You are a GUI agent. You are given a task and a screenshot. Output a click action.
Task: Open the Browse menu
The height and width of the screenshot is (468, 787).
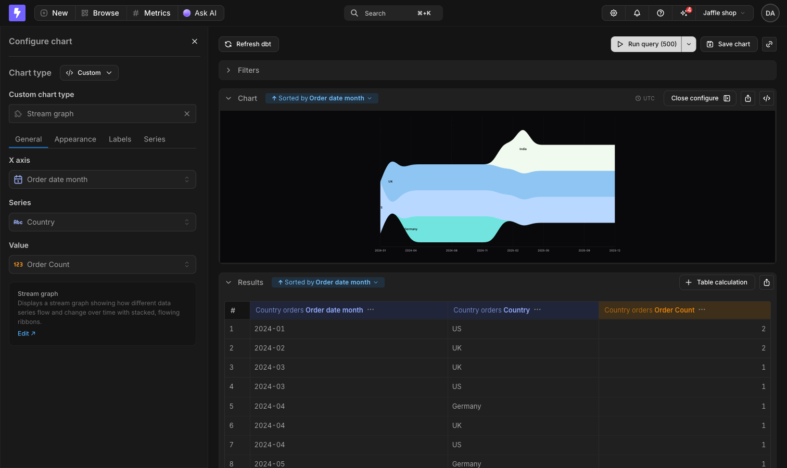pyautogui.click(x=101, y=13)
